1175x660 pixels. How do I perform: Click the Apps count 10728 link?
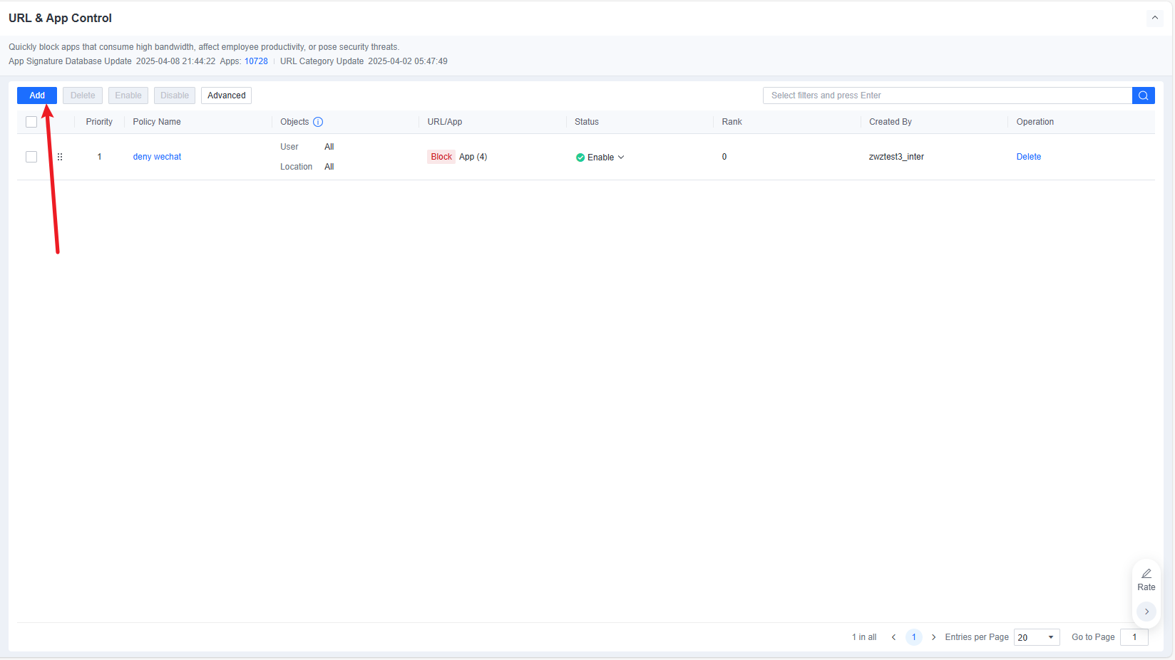(256, 61)
